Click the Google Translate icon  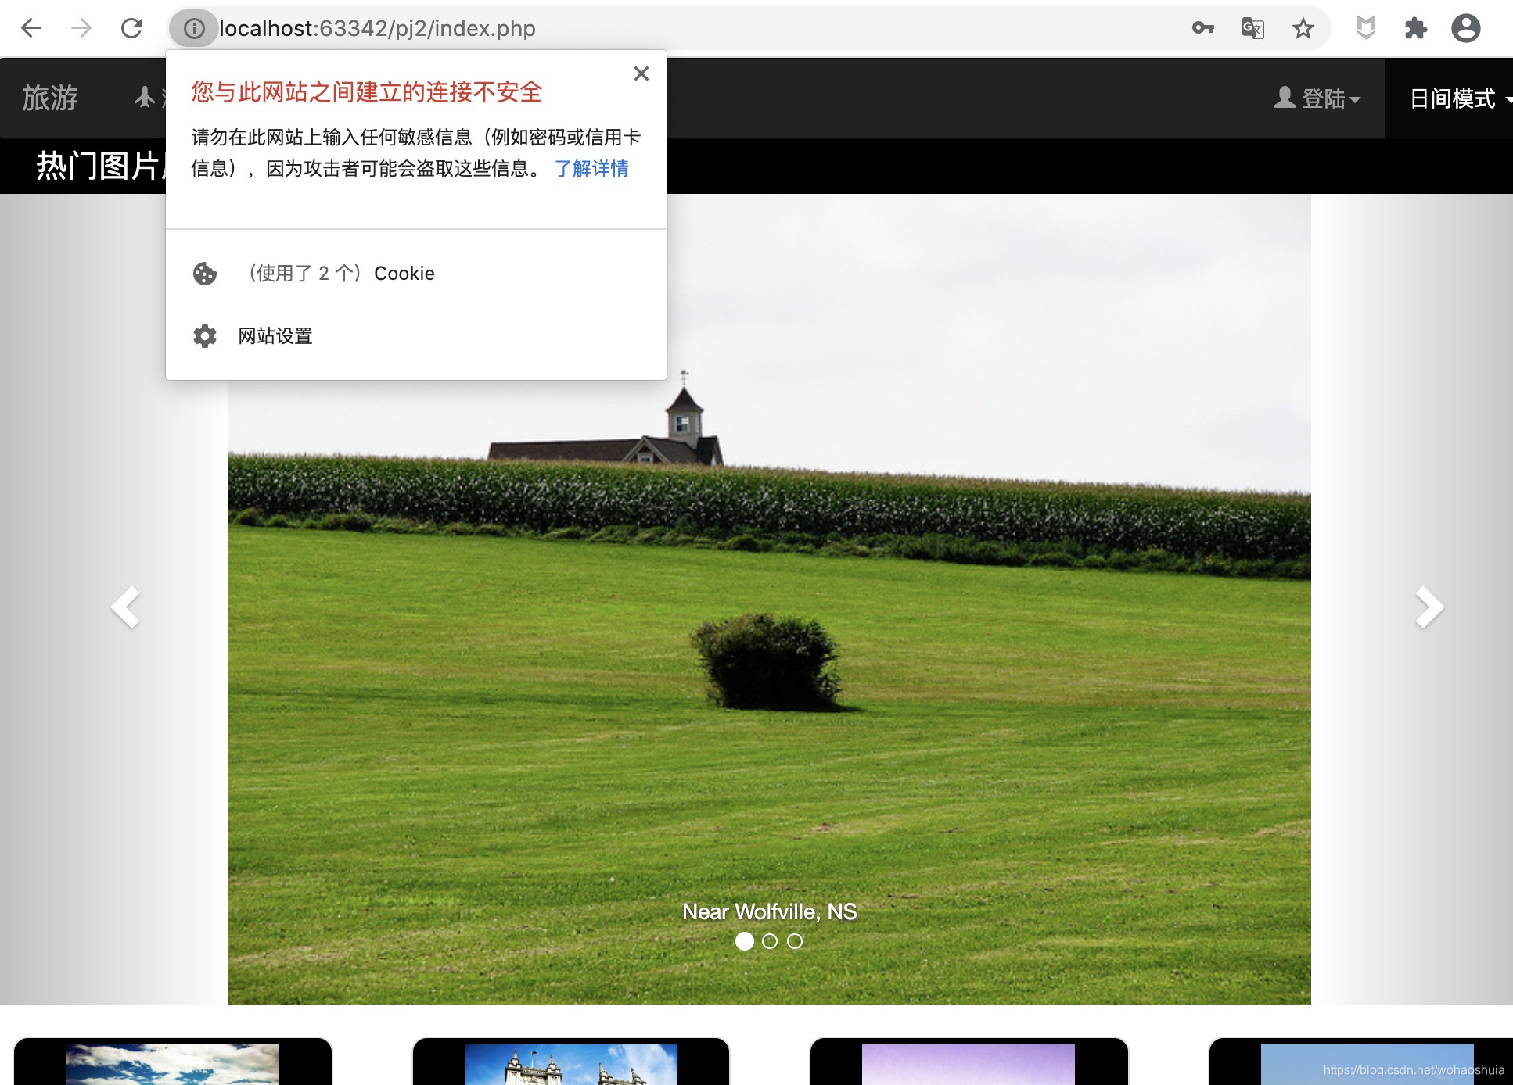[1252, 29]
